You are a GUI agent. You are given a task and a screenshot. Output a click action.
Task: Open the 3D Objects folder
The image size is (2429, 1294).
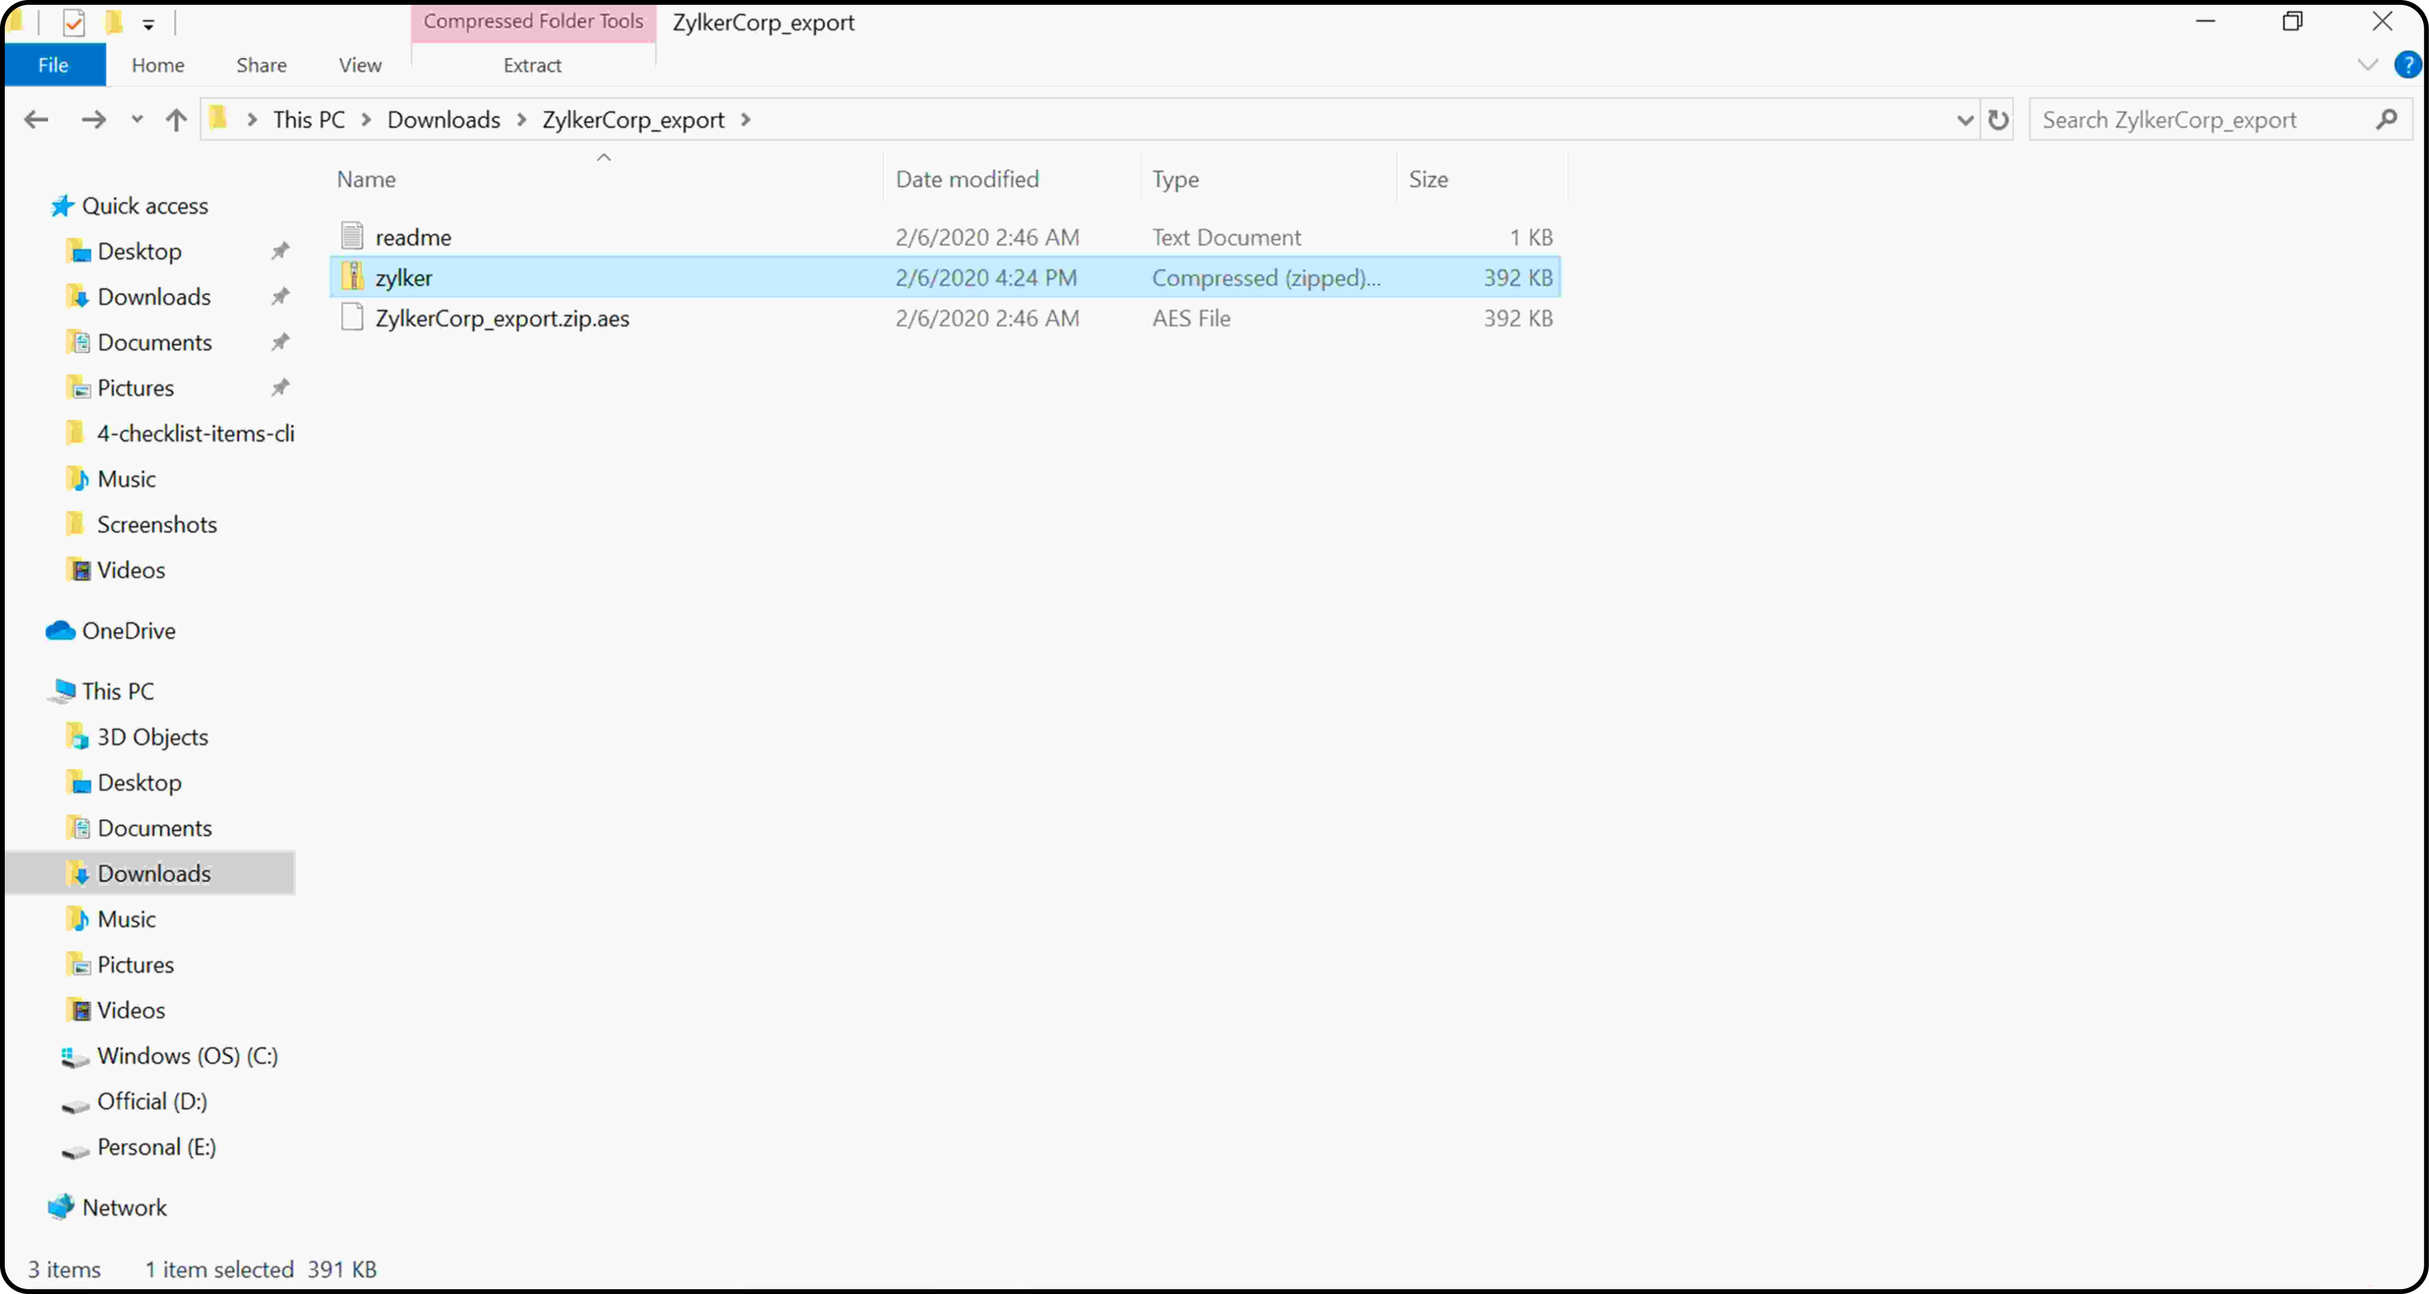[152, 737]
